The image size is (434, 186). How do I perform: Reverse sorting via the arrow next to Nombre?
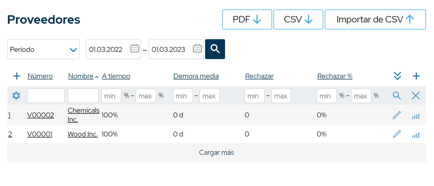[x=96, y=77]
